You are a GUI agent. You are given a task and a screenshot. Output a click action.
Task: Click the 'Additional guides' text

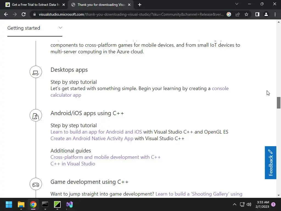point(71,151)
